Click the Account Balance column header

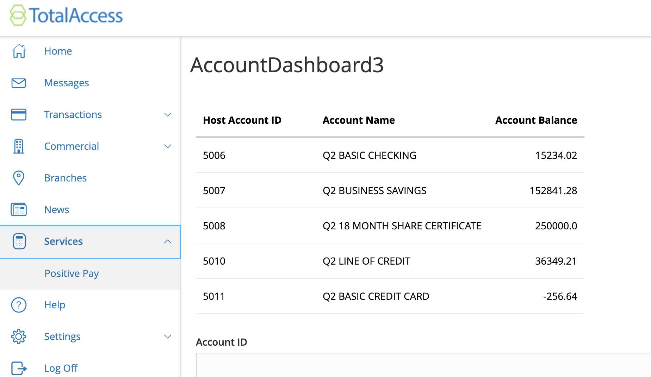point(536,120)
